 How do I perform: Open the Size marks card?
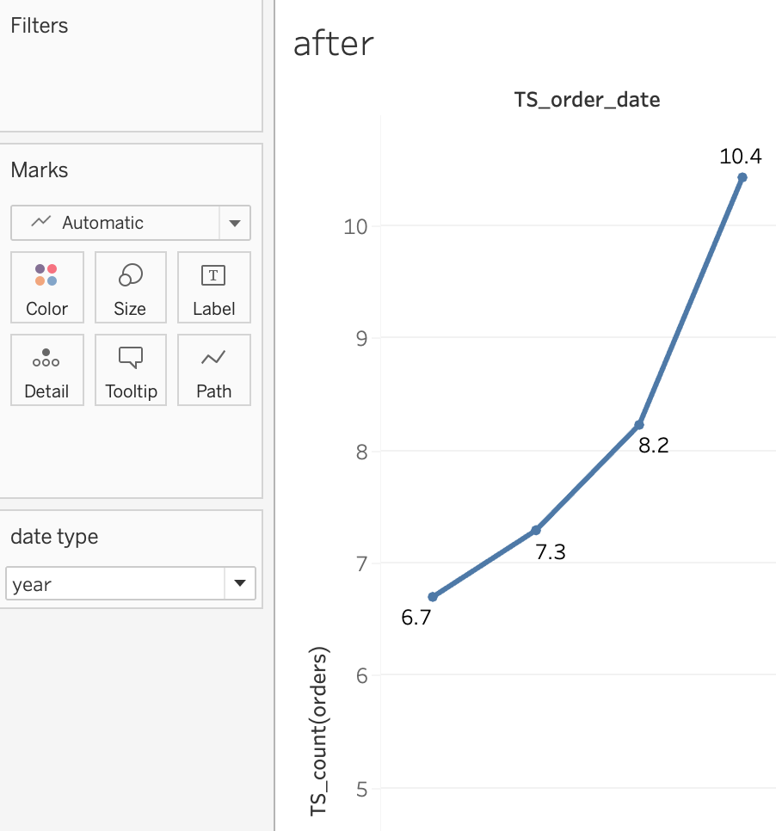[131, 287]
